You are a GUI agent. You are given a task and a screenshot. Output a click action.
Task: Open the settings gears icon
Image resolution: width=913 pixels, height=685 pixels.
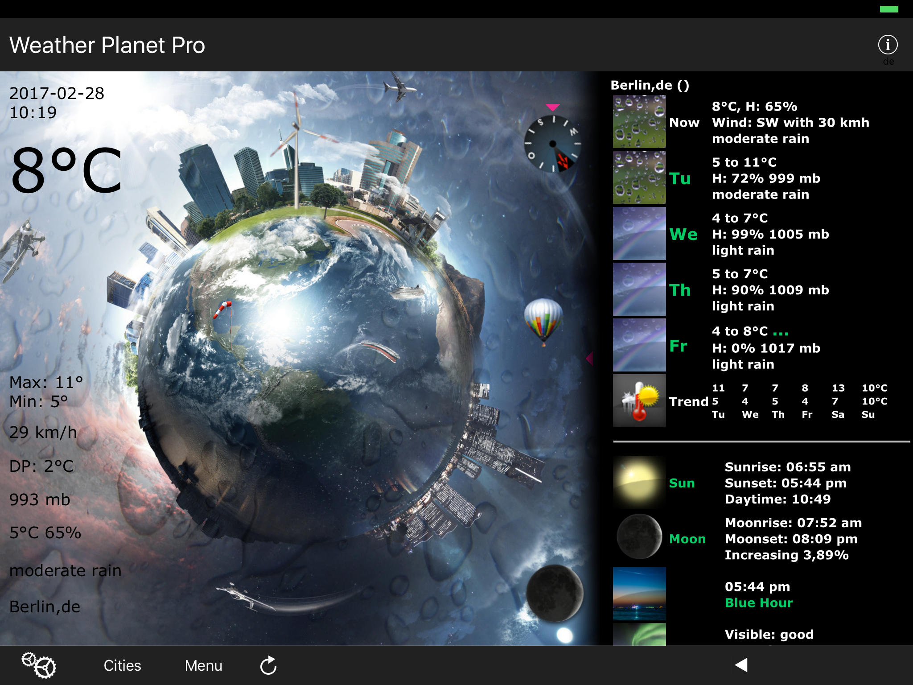[x=39, y=665]
